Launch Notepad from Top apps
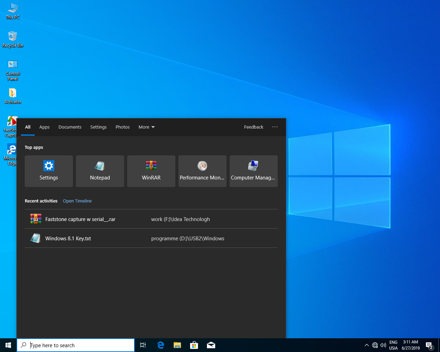440x352 pixels. point(100,171)
